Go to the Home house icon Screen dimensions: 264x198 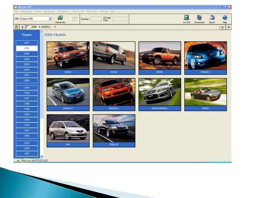(x=16, y=27)
